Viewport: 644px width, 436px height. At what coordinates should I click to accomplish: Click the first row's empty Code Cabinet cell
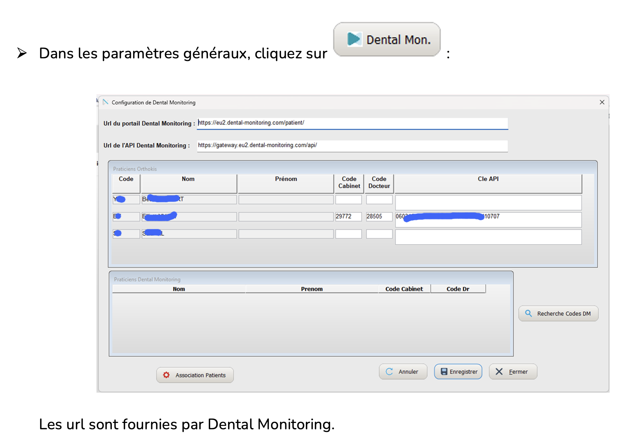click(x=349, y=200)
